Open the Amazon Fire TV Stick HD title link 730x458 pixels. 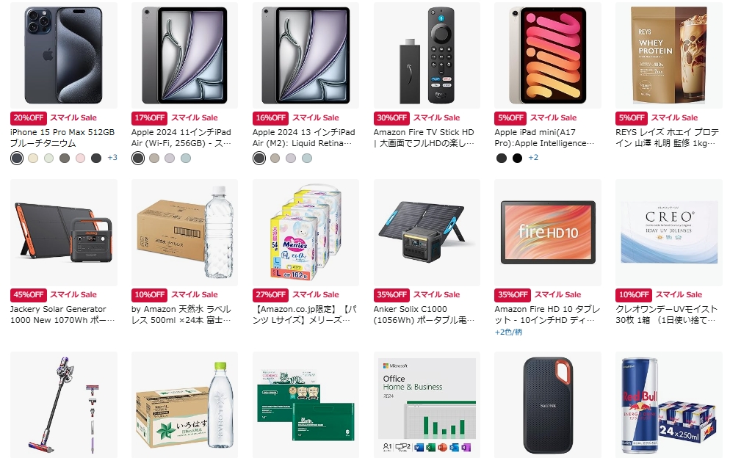pos(424,138)
